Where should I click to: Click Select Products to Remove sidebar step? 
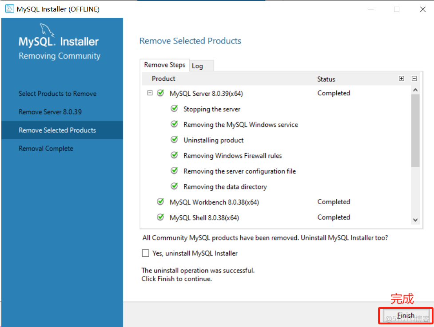[x=57, y=94]
